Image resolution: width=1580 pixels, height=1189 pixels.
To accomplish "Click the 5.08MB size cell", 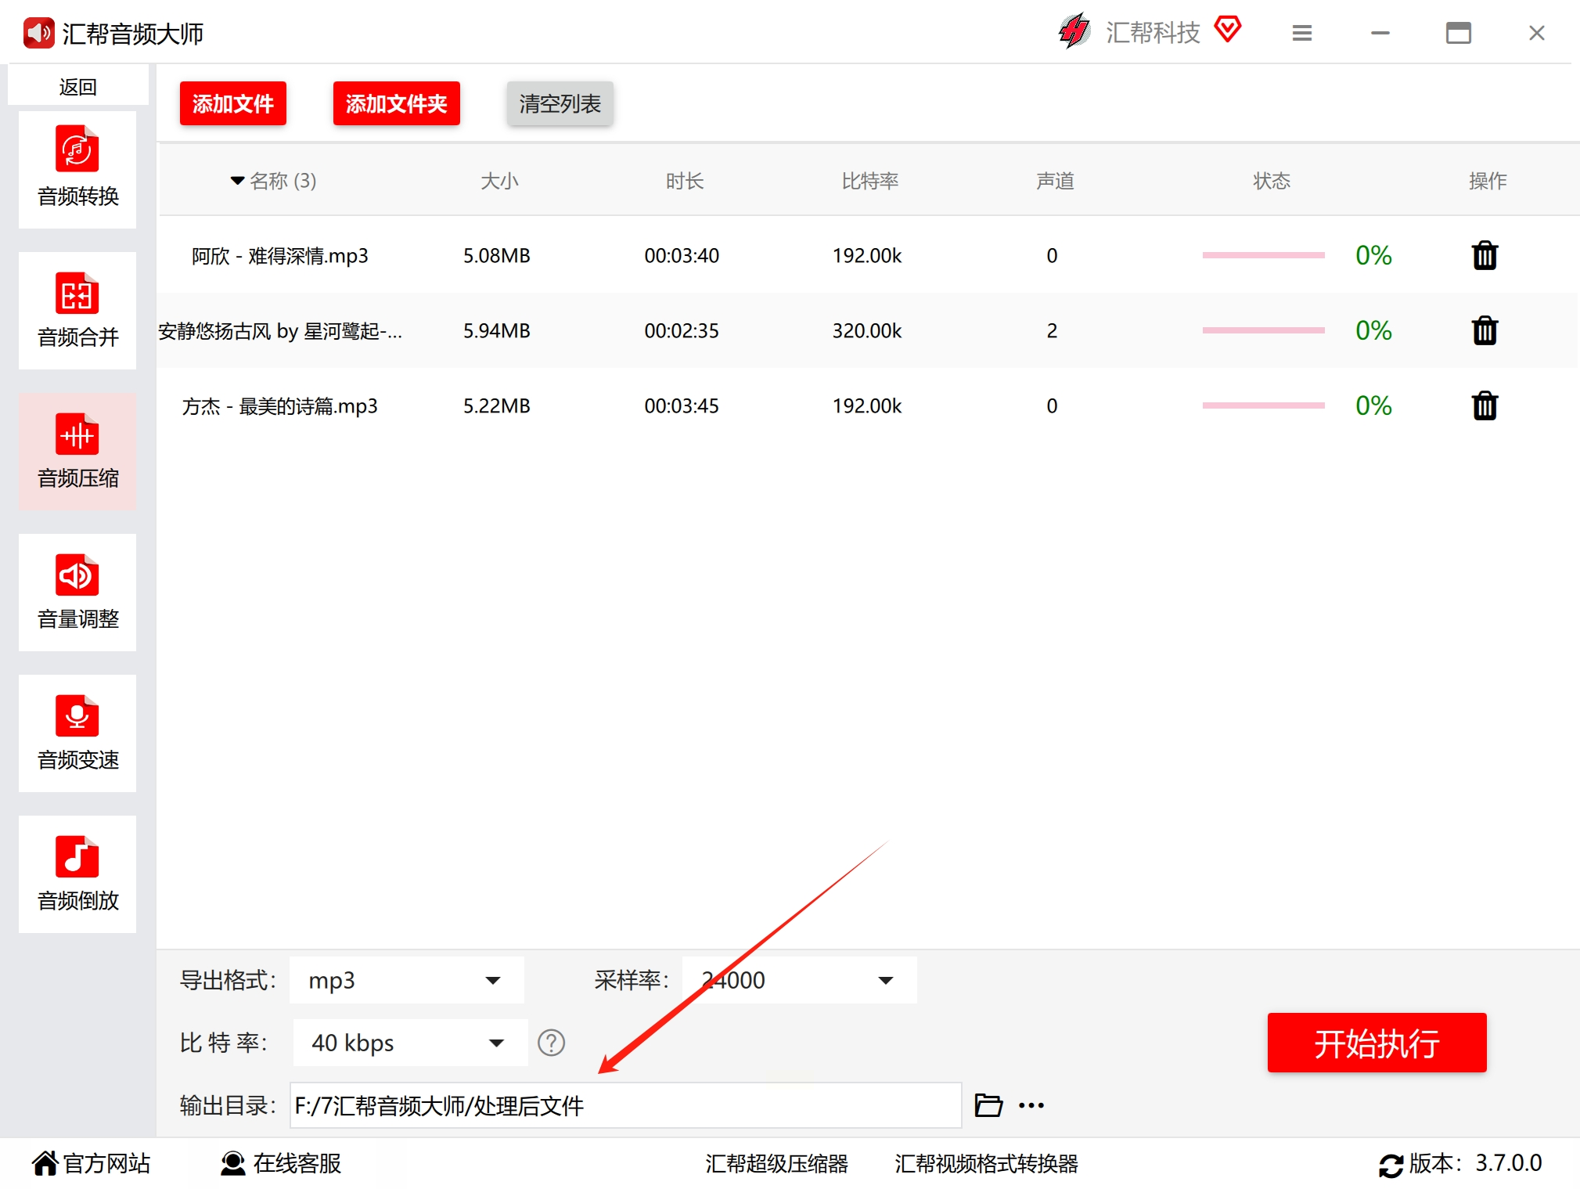I will coord(497,255).
